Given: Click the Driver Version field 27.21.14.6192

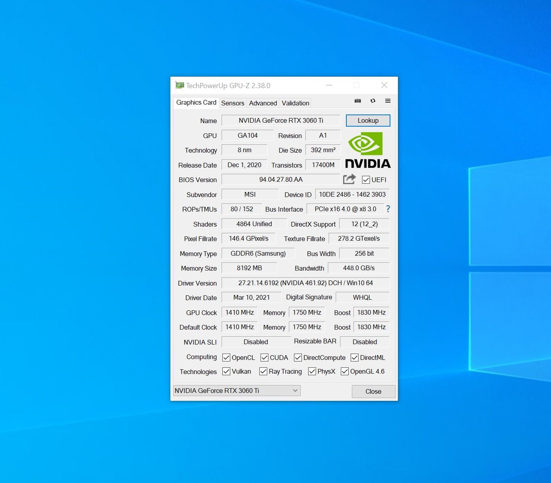Looking at the screenshot, I should pyautogui.click(x=305, y=283).
